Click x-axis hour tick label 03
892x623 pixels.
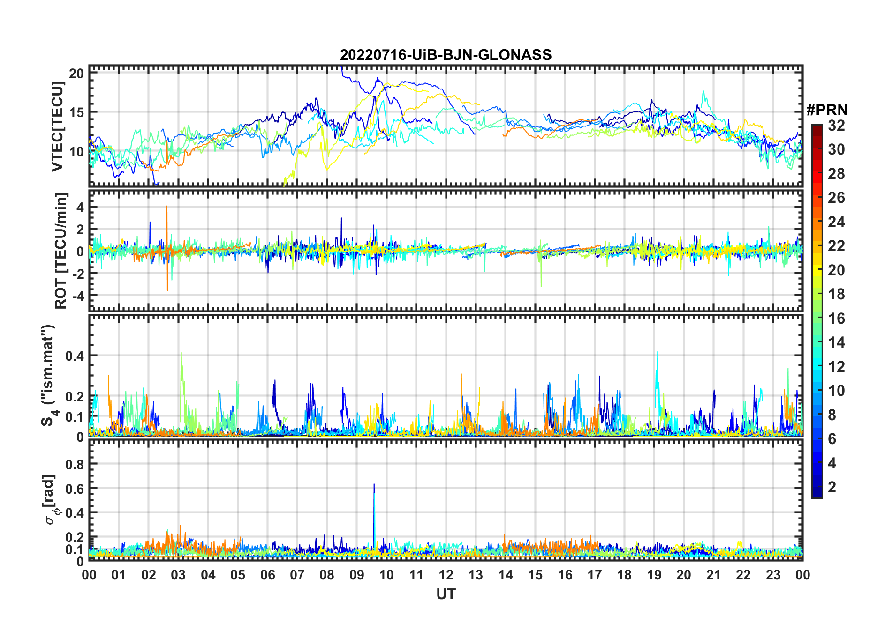tap(178, 575)
